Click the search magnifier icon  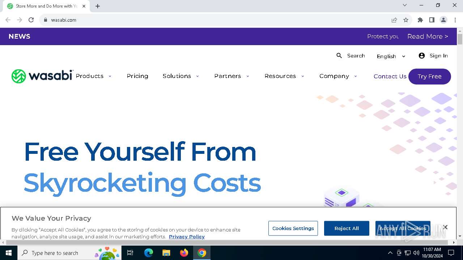click(x=339, y=56)
